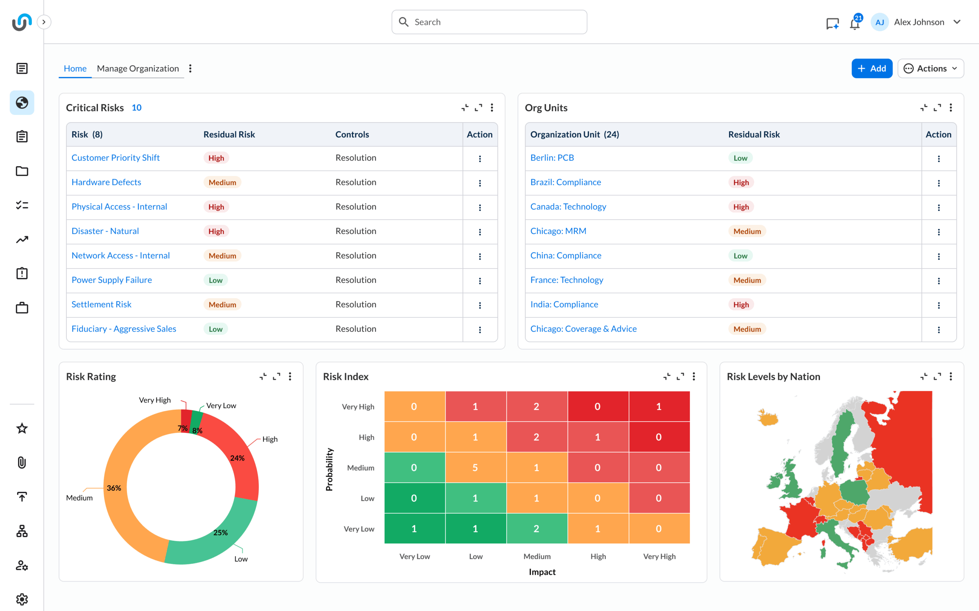The height and width of the screenshot is (611, 979).
Task: Switch to Manage Organization tab
Action: point(138,68)
